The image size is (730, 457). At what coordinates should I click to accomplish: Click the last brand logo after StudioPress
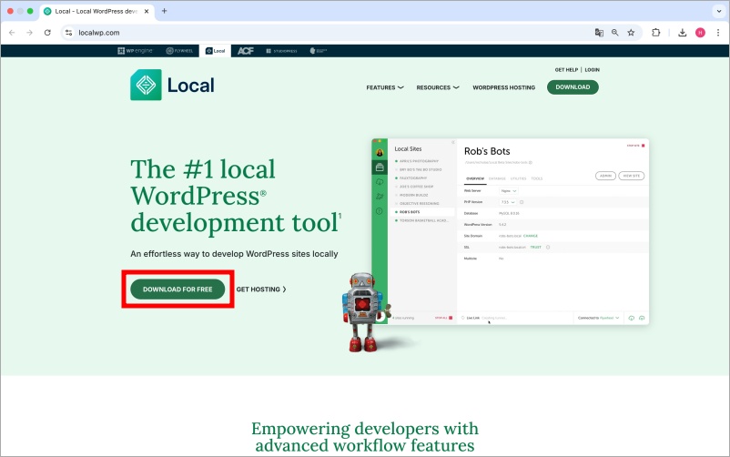[x=319, y=51]
